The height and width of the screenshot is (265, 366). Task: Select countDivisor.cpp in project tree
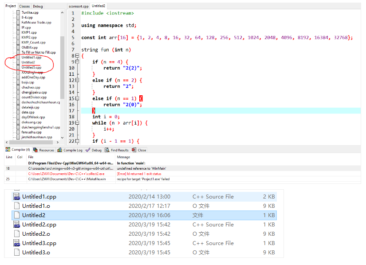coord(34,97)
